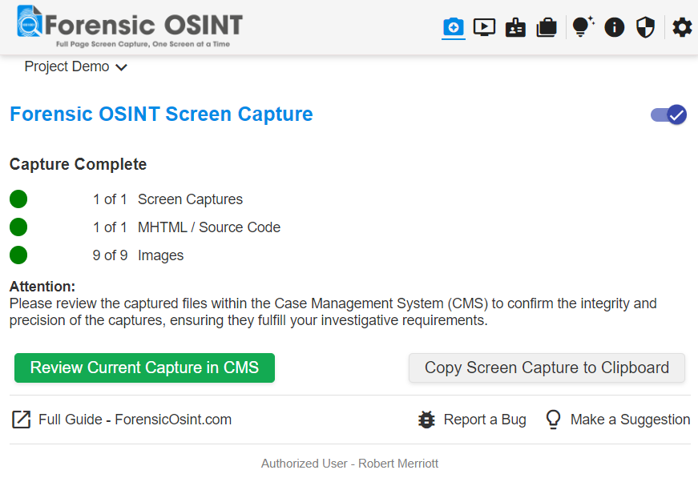Click the '1 of 1 MHTML / Source Code' text
Screen dimensions: 698x478
187,227
